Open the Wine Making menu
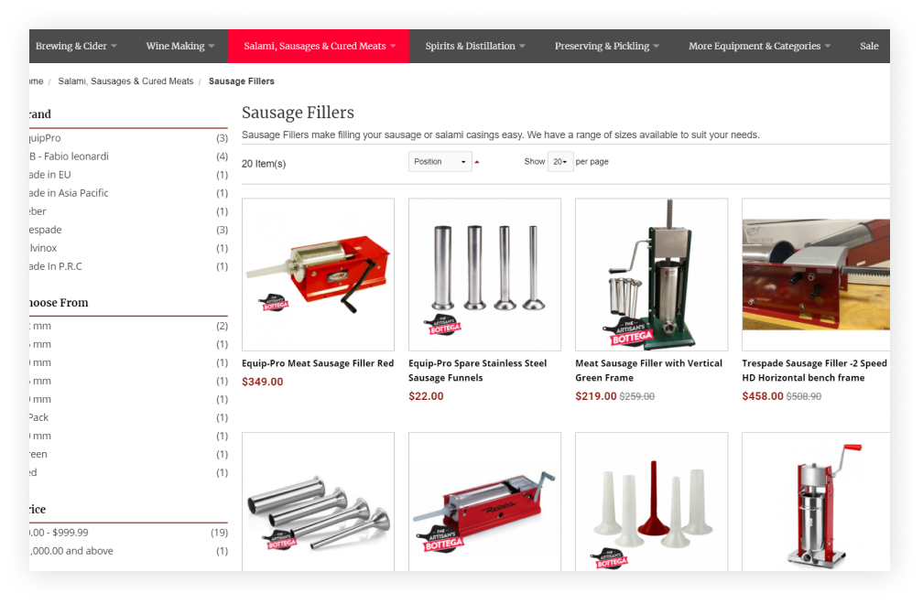 pos(179,46)
